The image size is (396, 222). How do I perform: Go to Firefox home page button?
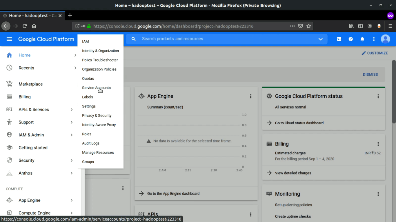[34, 26]
